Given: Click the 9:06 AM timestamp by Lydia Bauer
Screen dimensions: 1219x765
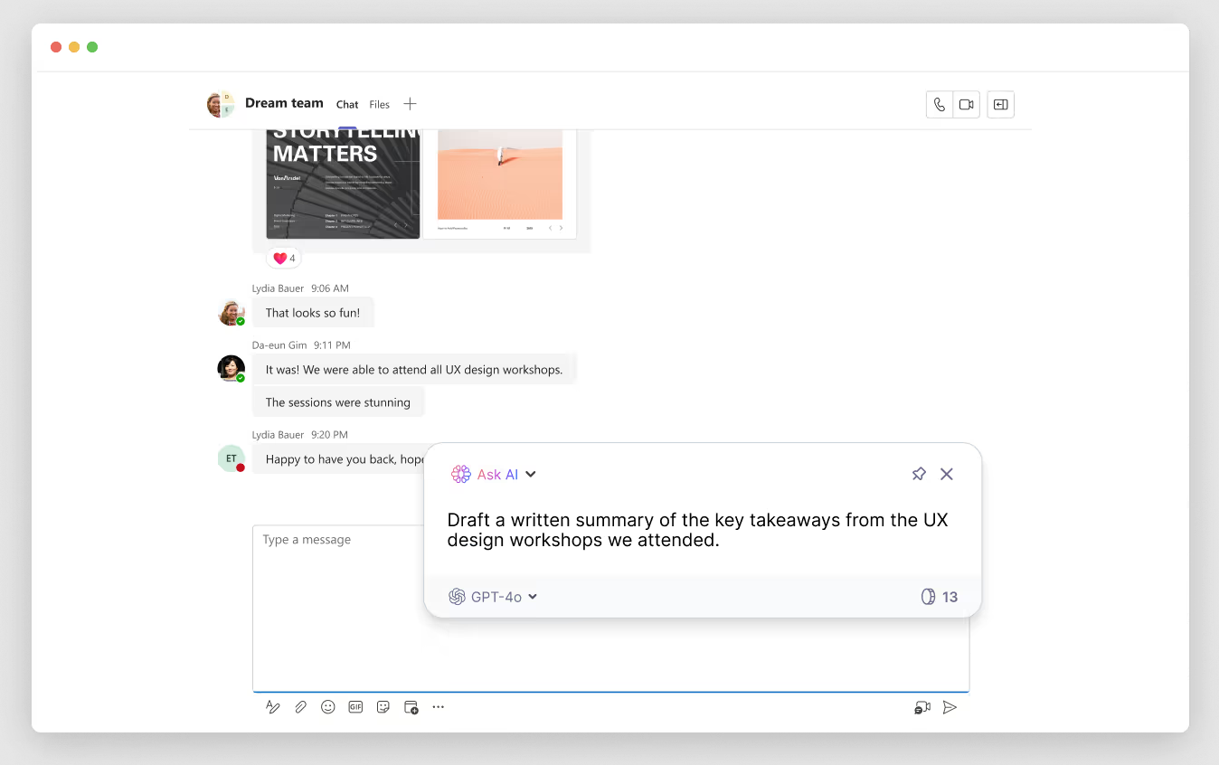Looking at the screenshot, I should (330, 288).
